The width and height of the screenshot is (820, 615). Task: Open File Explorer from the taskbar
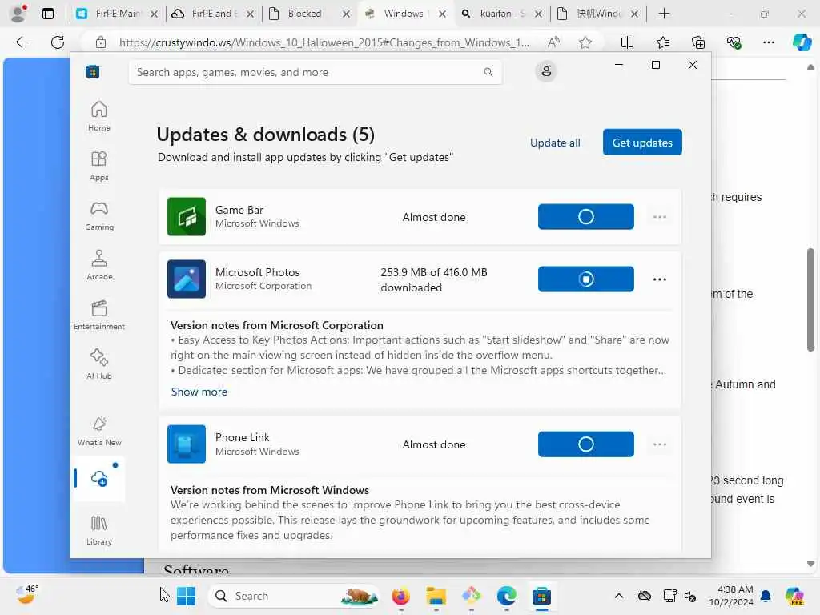pos(436,596)
